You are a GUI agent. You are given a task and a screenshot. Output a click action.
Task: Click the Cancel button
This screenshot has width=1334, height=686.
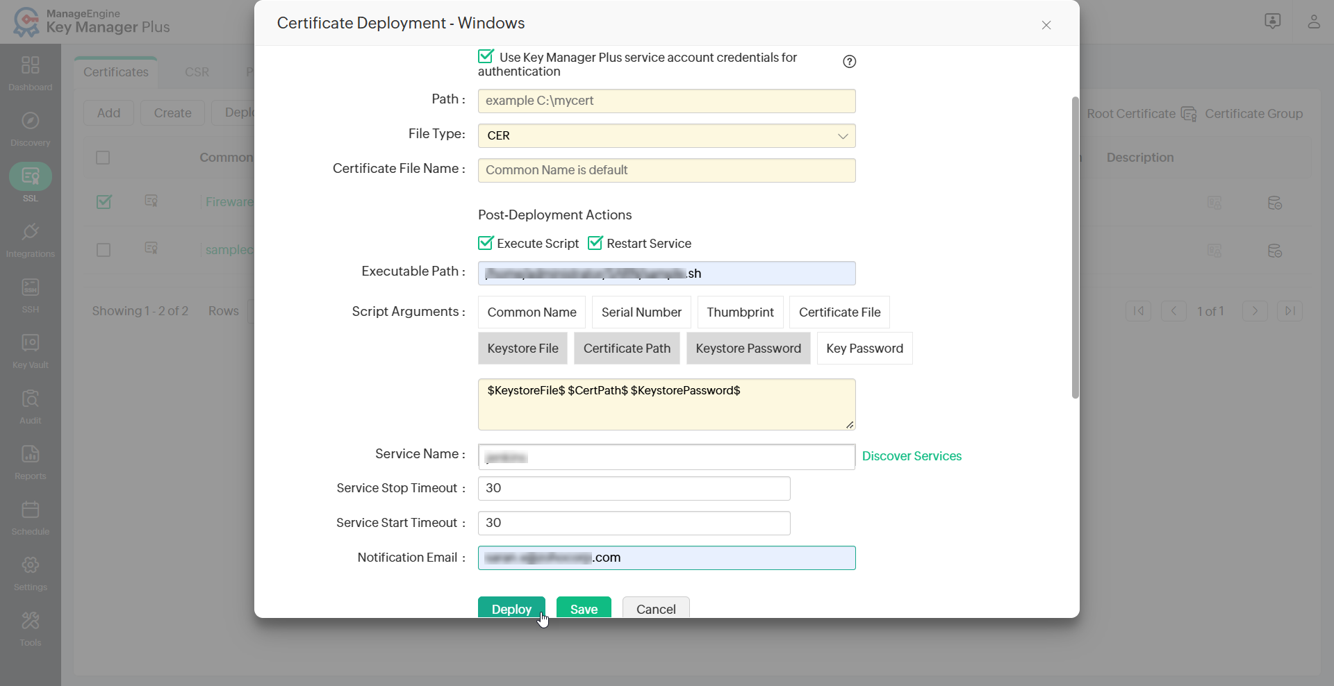click(656, 608)
